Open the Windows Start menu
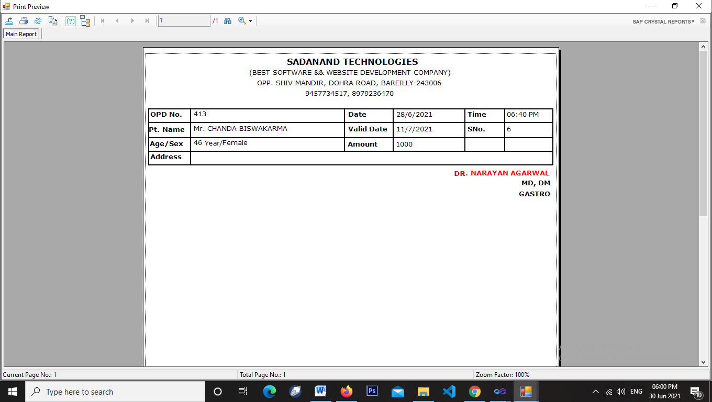712x402 pixels. (12, 392)
